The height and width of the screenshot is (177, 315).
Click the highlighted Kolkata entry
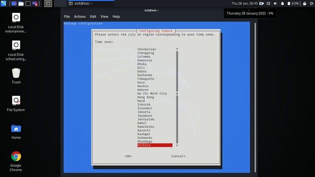(x=155, y=145)
